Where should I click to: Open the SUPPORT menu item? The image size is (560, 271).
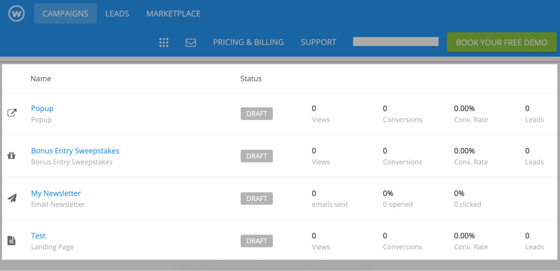318,42
